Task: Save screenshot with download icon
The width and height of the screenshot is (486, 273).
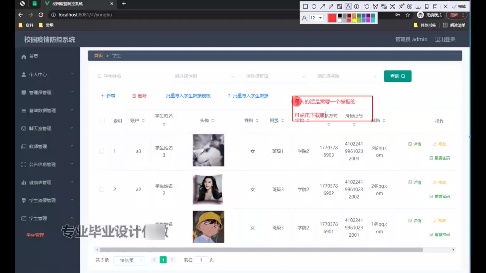Action: [x=418, y=7]
